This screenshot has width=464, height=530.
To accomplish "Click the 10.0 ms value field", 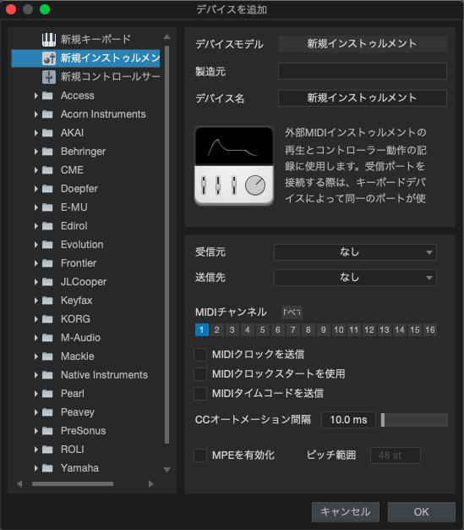I will (x=348, y=420).
